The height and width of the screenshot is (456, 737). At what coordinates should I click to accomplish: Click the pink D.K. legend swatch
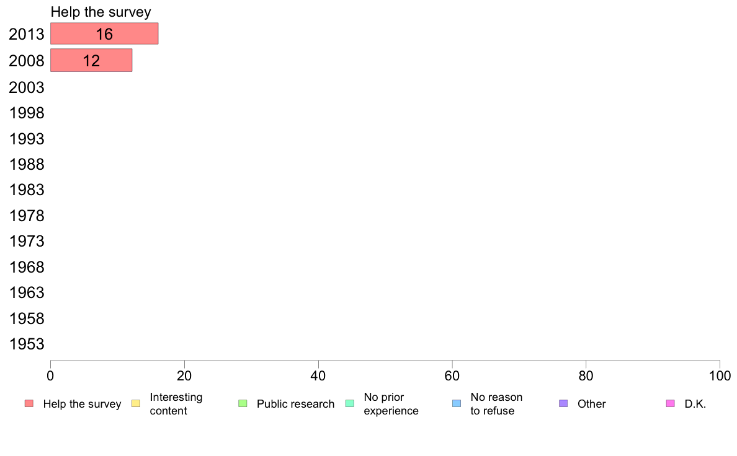[670, 403]
